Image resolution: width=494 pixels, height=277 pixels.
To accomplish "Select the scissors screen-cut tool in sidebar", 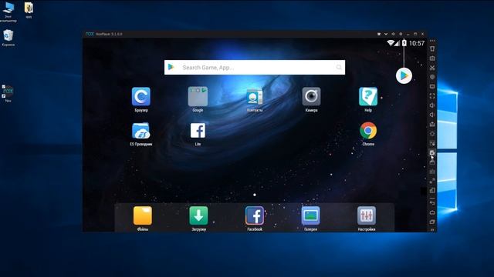I will pos(432,68).
